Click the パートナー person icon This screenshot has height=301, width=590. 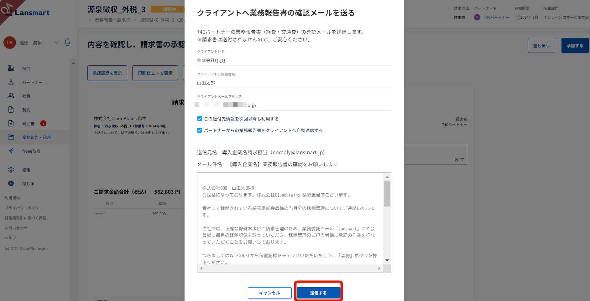point(11,82)
